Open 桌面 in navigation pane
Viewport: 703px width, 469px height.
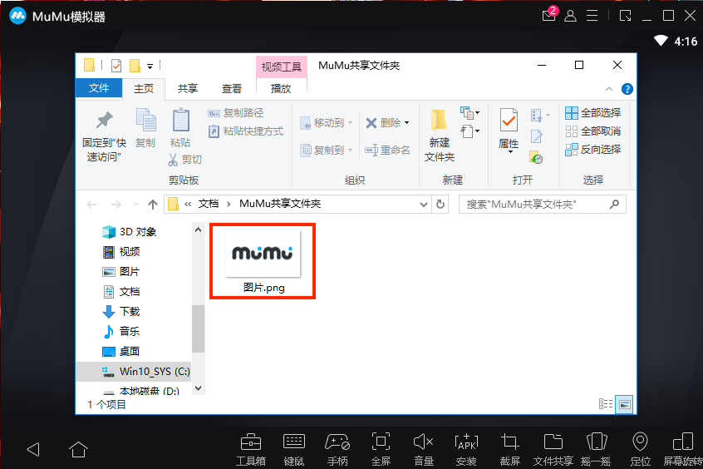pos(121,352)
